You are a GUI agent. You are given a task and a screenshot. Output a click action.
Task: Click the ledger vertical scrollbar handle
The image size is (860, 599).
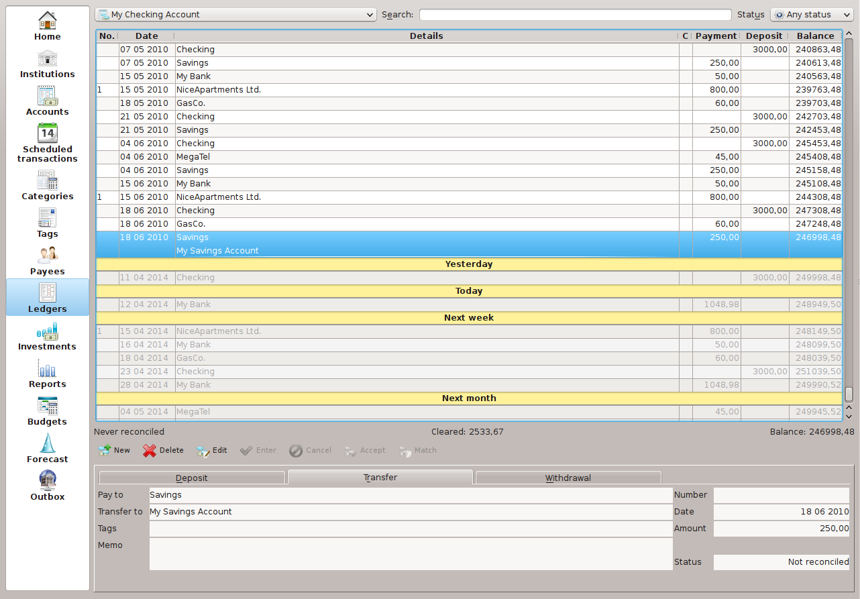[849, 394]
